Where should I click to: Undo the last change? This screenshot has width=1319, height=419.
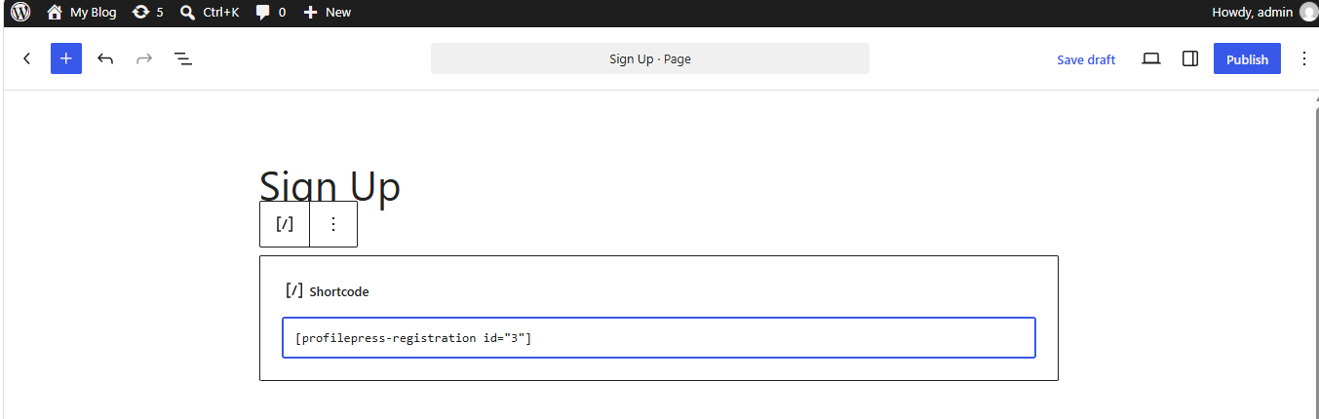coord(105,58)
